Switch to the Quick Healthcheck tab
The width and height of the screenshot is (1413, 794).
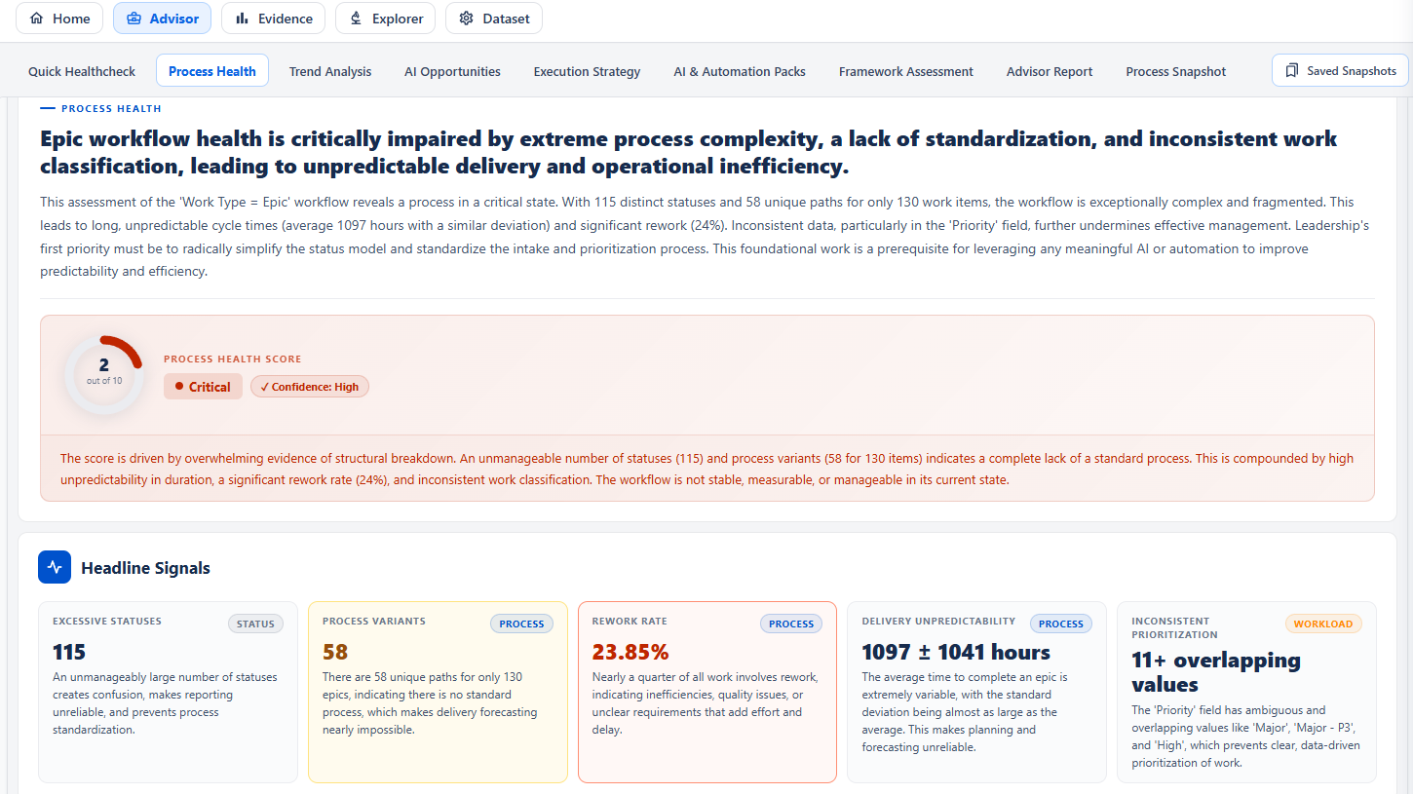tap(81, 70)
